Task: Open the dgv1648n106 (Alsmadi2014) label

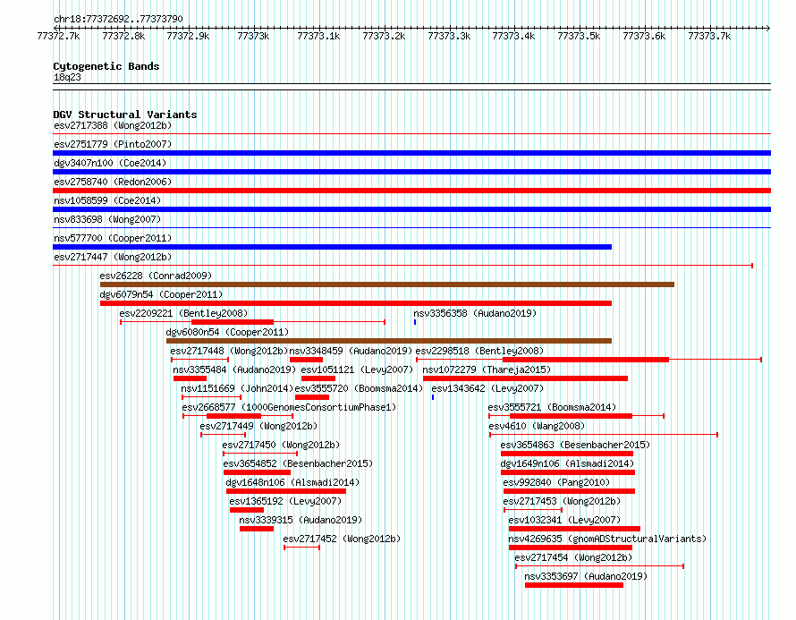Action: 292,482
